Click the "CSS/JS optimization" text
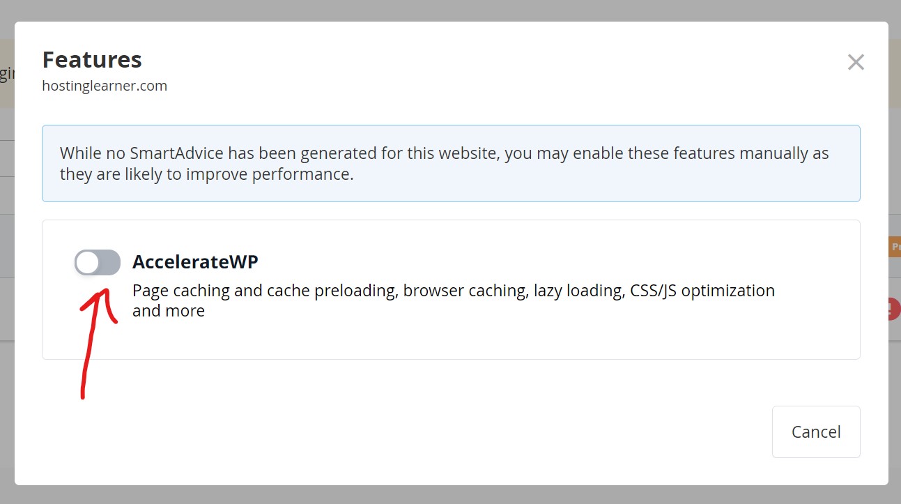 click(702, 291)
